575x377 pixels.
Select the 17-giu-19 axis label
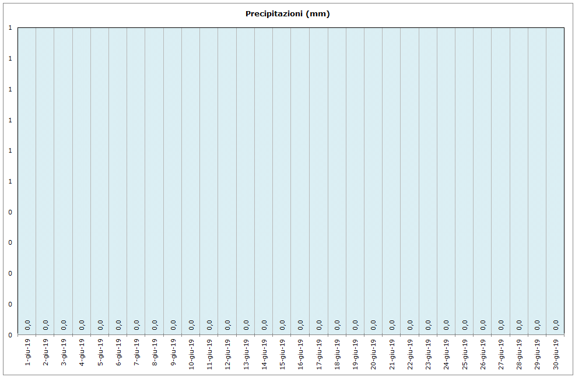(x=319, y=354)
